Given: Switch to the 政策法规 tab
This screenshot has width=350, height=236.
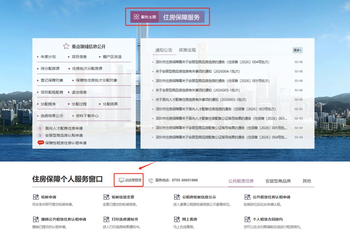Looking at the screenshot, I should 187,50.
